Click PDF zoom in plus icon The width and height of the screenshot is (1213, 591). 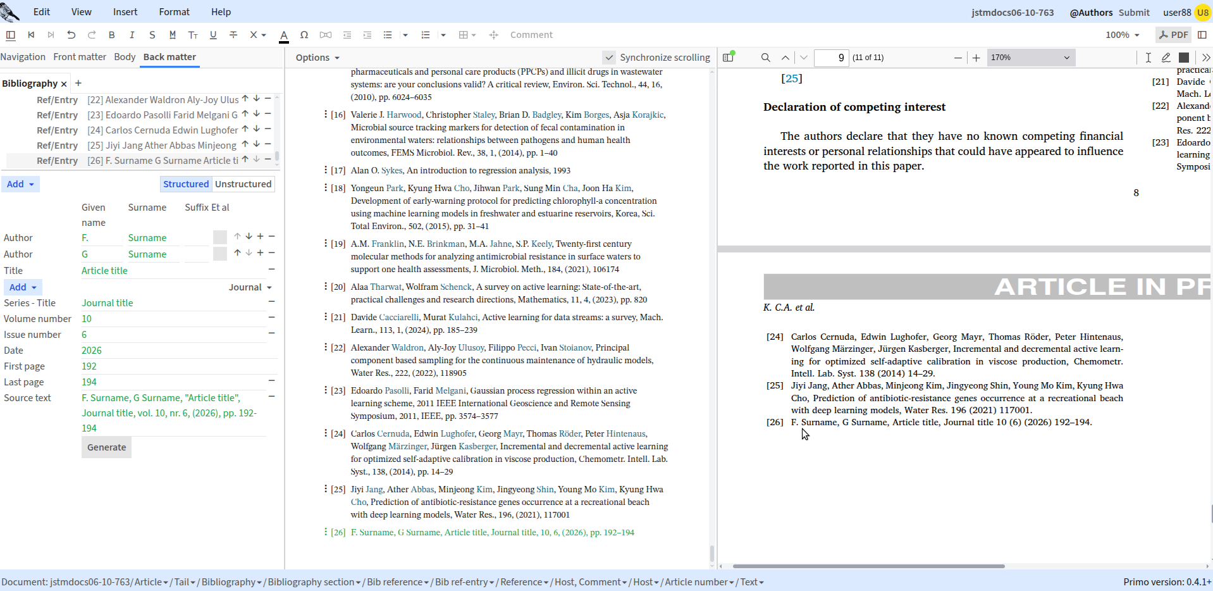[x=976, y=58]
